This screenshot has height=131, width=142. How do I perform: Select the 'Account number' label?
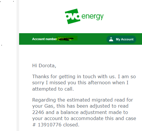45,39
